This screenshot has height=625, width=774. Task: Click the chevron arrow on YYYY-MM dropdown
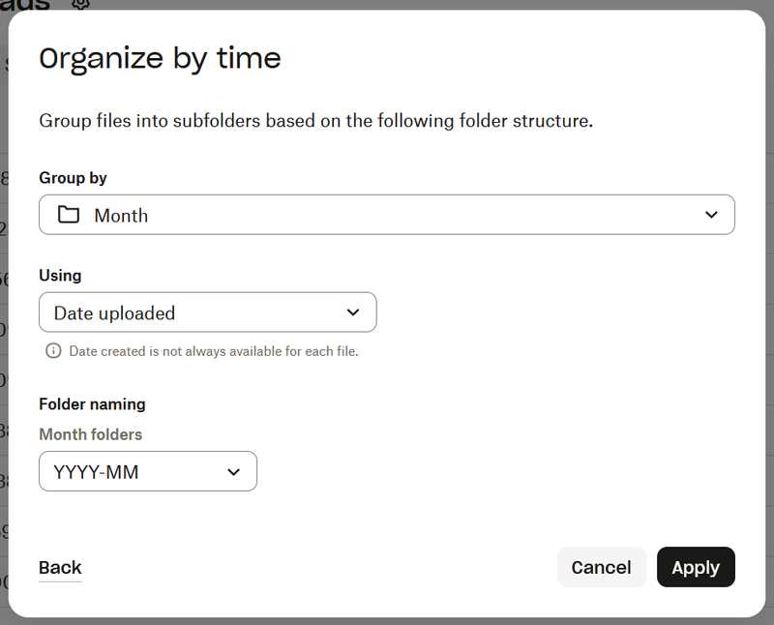tap(233, 472)
